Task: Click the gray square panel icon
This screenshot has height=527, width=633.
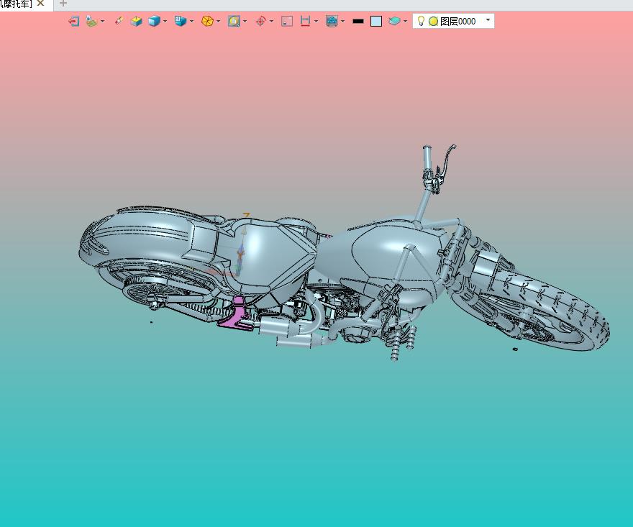Action: click(x=287, y=21)
